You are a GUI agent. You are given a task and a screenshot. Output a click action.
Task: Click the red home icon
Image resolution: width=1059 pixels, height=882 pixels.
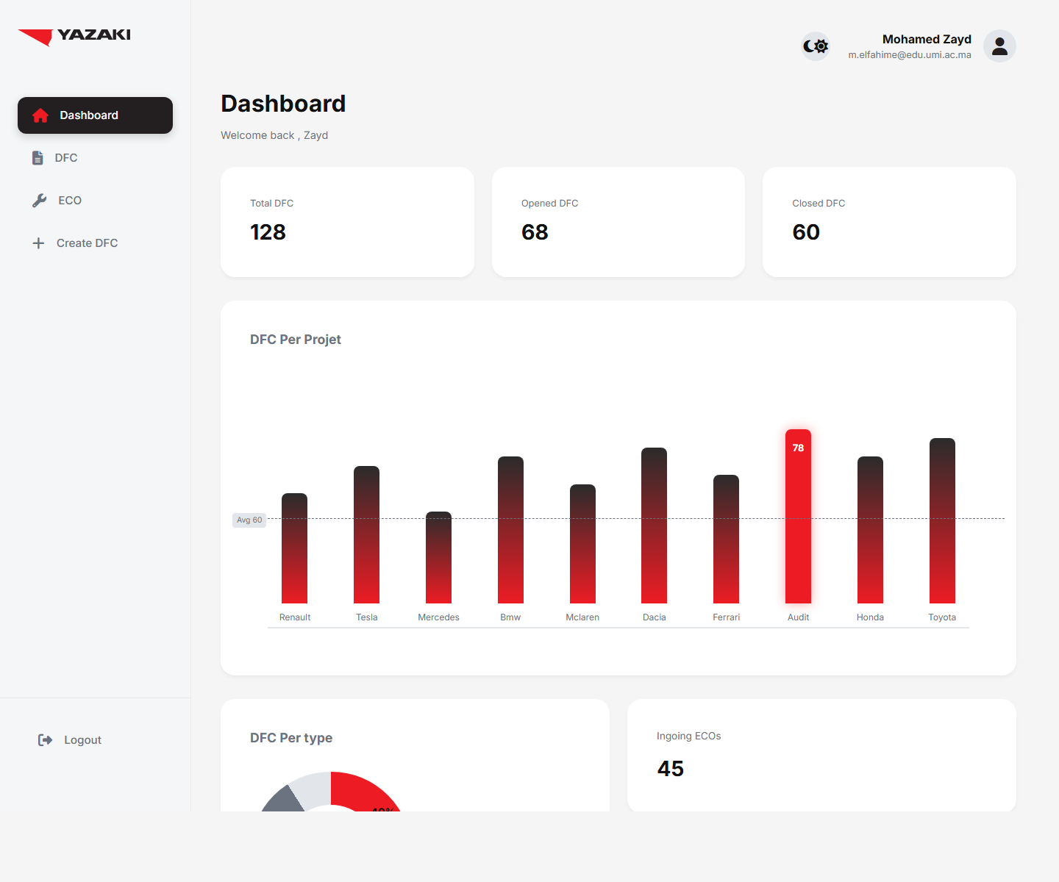[x=40, y=115]
